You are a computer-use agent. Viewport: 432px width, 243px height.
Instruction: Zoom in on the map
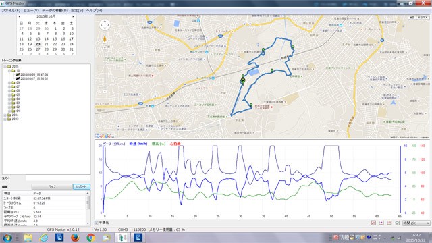point(105,48)
